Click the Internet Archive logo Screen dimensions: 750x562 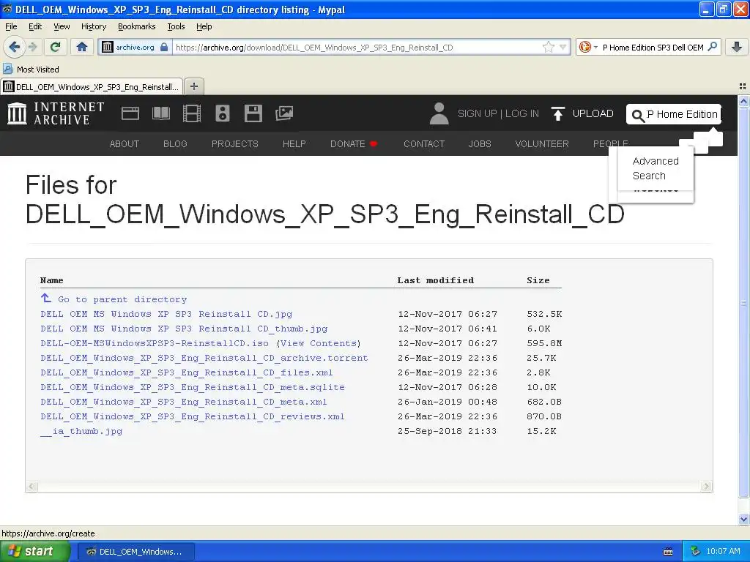pos(56,113)
